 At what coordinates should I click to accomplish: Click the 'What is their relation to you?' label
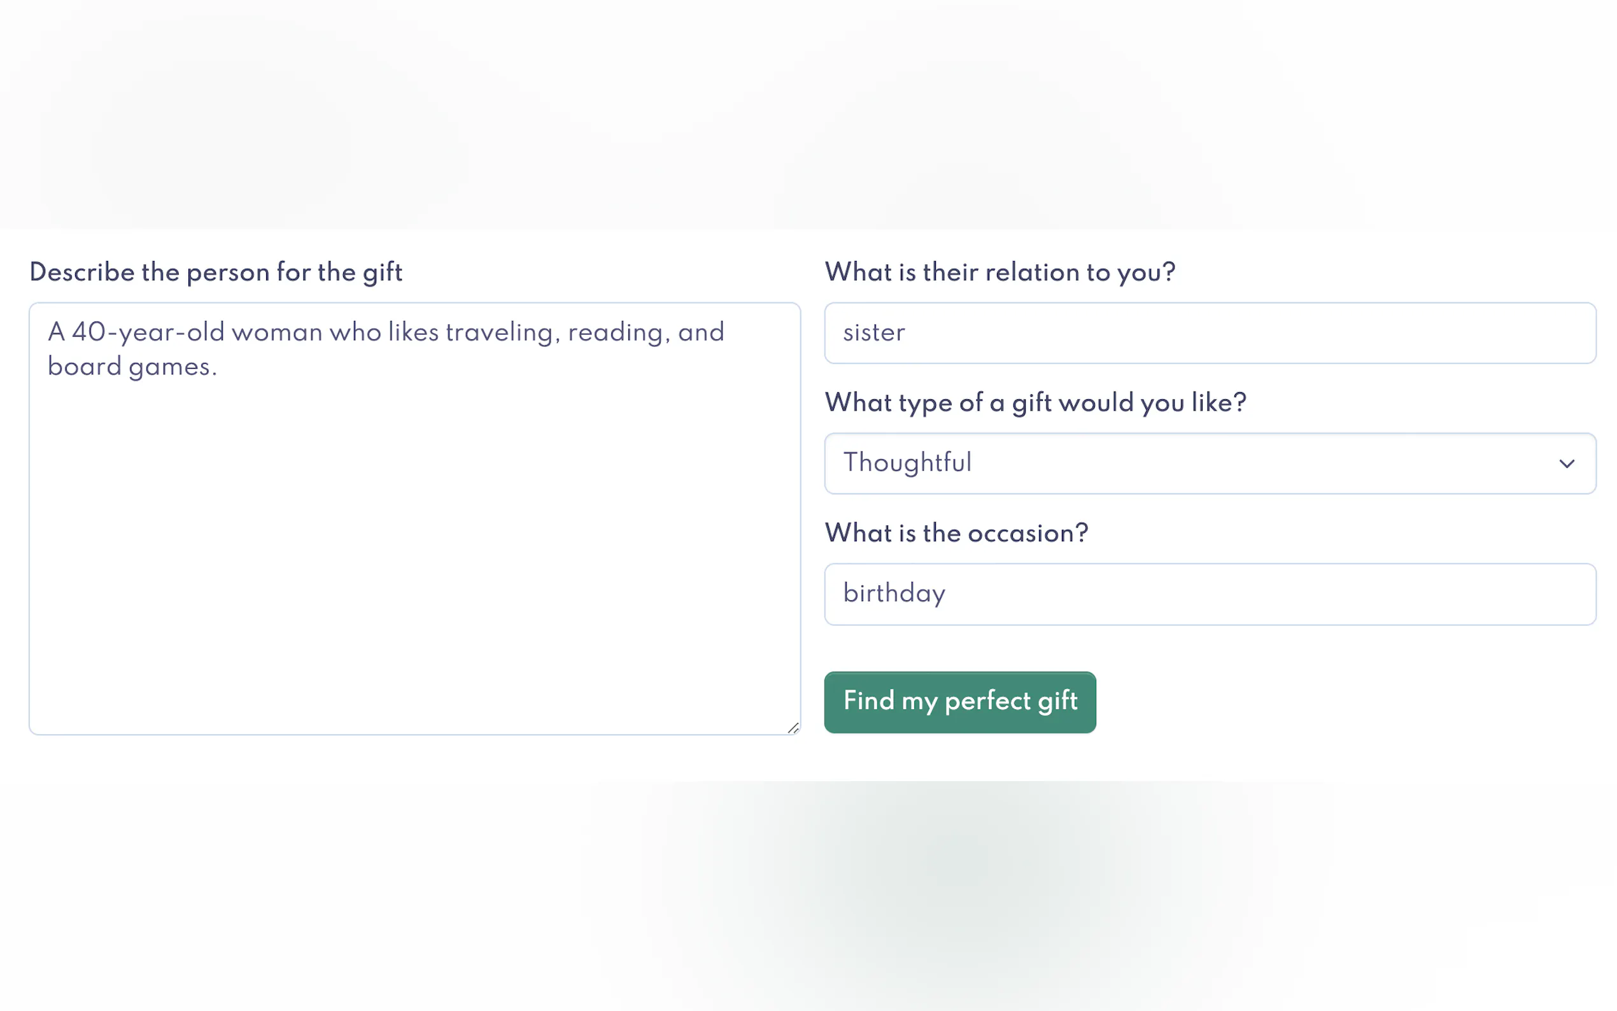click(x=999, y=272)
